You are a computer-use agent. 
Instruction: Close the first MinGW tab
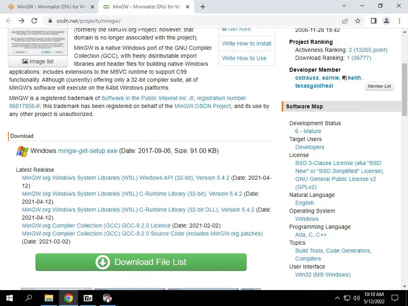click(x=92, y=7)
